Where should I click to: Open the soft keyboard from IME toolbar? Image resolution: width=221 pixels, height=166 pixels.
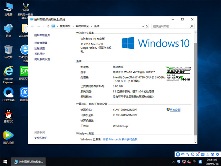[203, 154]
